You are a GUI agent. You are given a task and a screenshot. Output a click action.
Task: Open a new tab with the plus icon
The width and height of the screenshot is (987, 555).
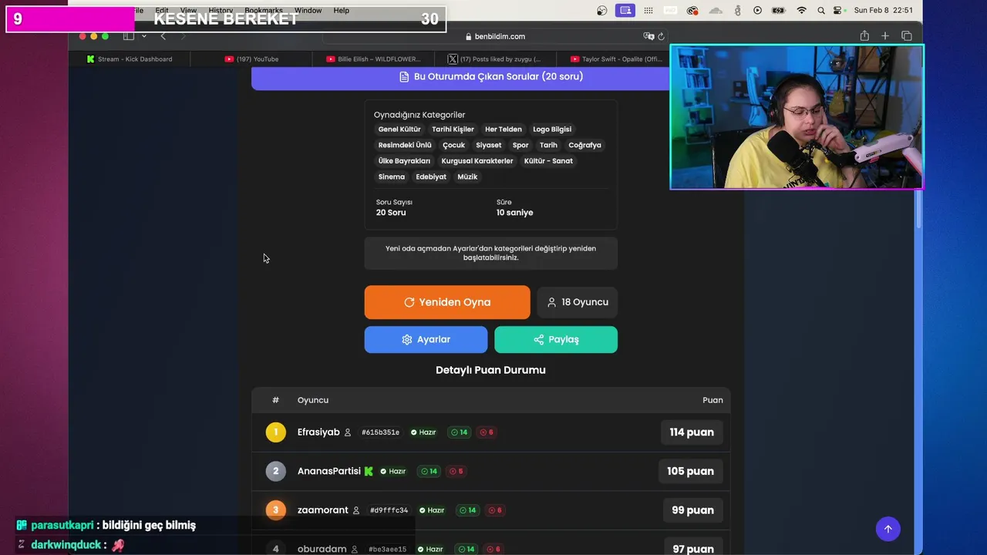(x=885, y=36)
